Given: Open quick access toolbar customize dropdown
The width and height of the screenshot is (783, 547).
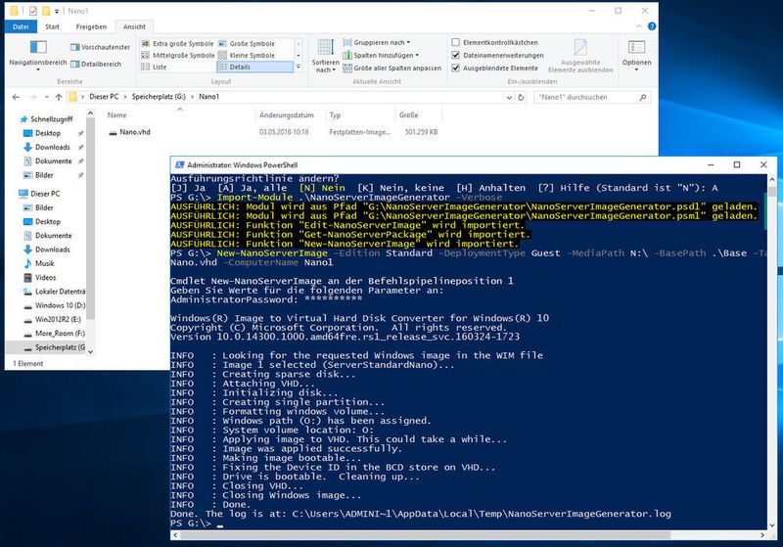Looking at the screenshot, I should pos(57,11).
